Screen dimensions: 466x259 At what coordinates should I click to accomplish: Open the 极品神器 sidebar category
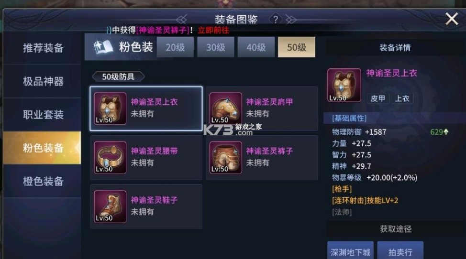[43, 81]
